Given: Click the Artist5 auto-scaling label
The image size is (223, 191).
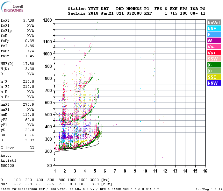Looking at the screenshot, I should pyautogui.click(x=8, y=160).
